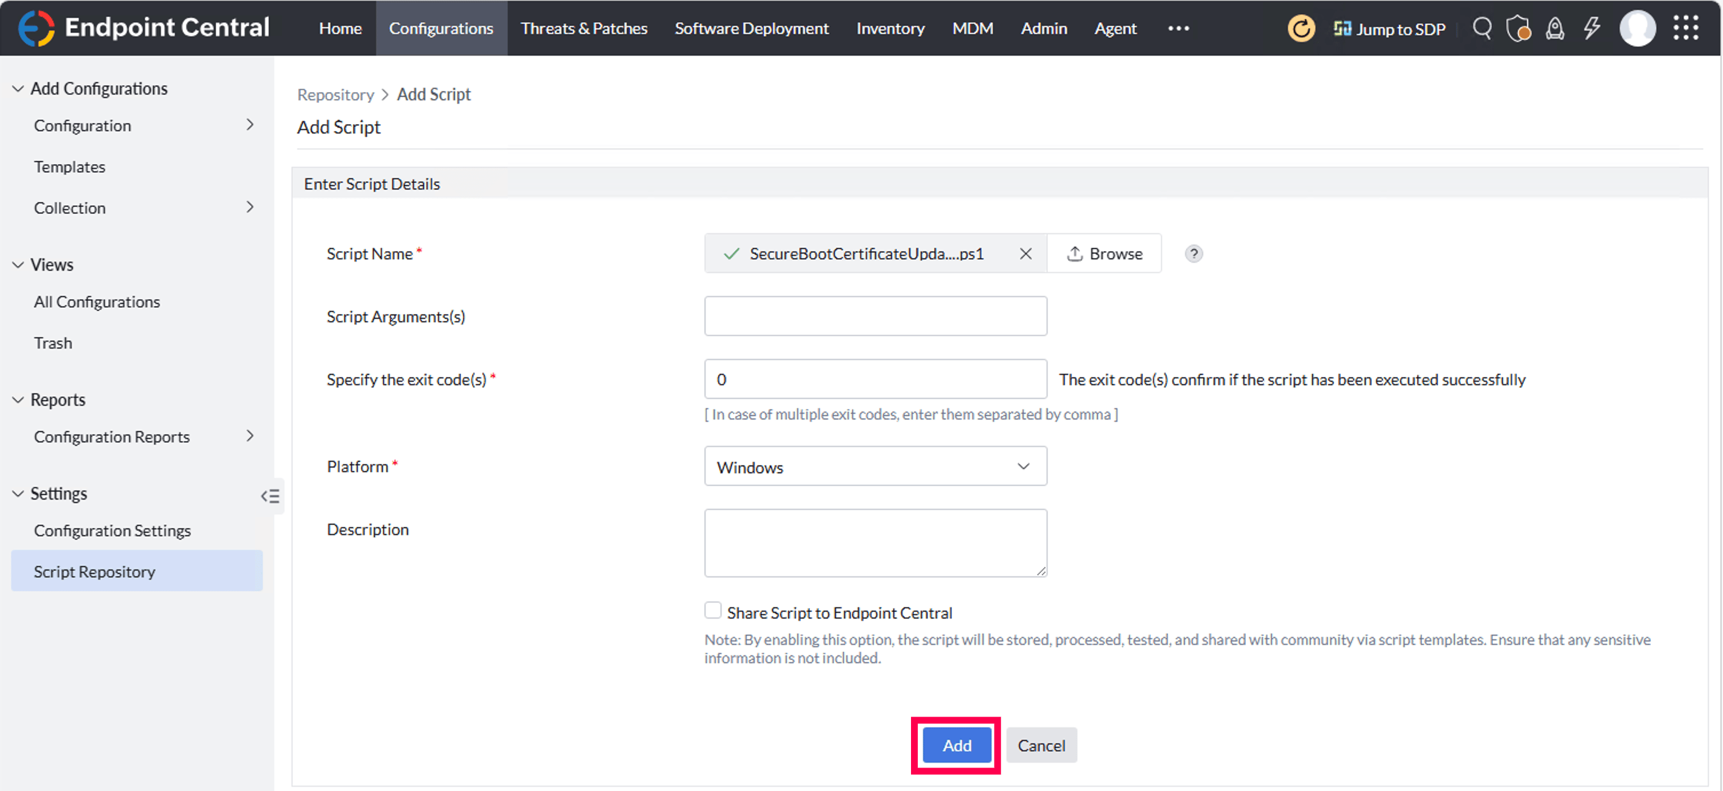
Task: Open the Platform dropdown
Action: tap(876, 466)
